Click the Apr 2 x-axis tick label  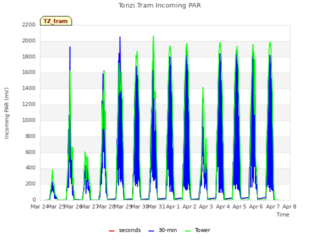pyautogui.click(x=189, y=206)
